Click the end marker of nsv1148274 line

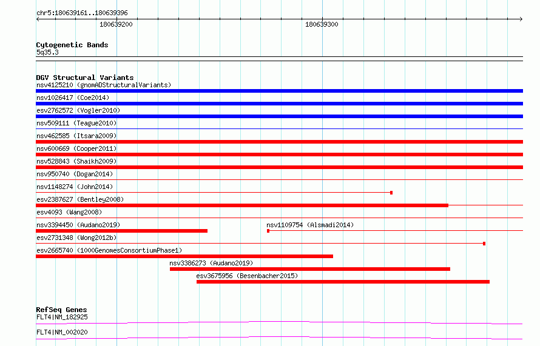point(391,193)
